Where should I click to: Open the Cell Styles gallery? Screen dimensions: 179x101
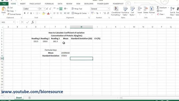tap(132, 11)
